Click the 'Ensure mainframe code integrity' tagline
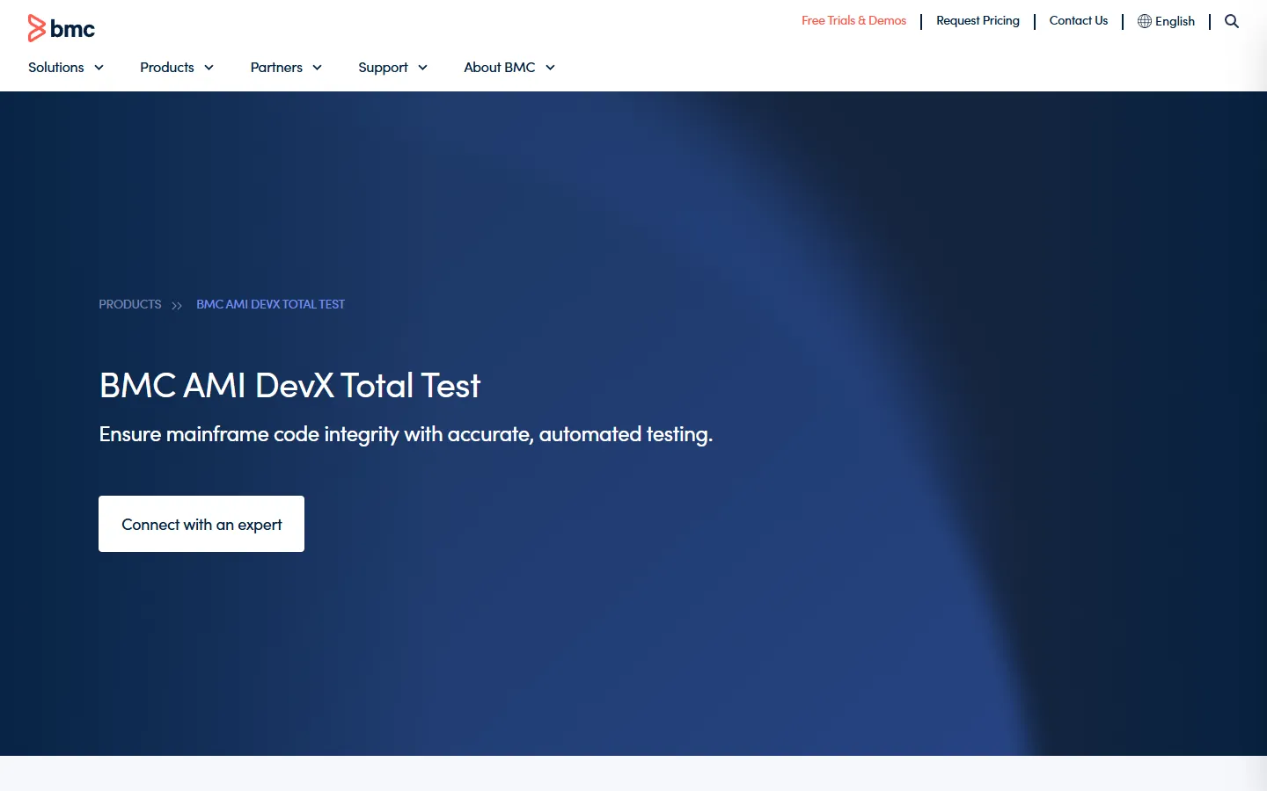Screen dimensions: 1267x791 click(x=406, y=434)
